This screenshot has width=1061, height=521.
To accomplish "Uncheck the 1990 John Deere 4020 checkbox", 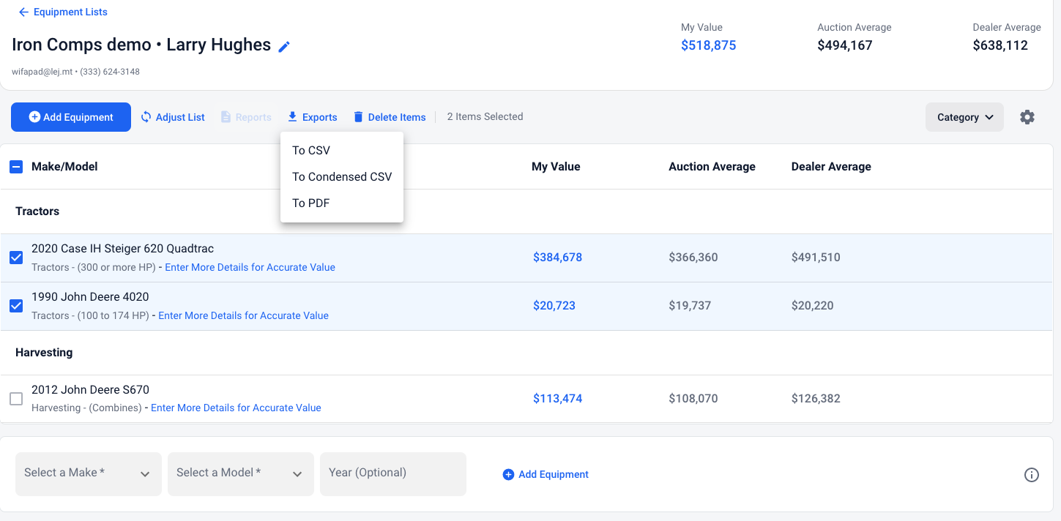I will (x=16, y=306).
